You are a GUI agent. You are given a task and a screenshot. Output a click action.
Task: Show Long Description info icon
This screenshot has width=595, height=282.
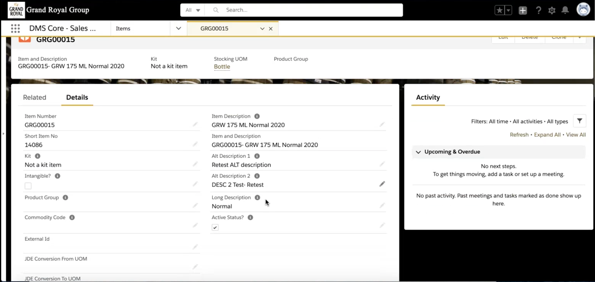[x=257, y=197]
